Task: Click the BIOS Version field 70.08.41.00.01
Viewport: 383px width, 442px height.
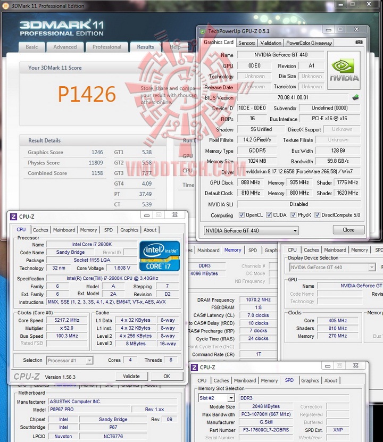Action: point(293,97)
